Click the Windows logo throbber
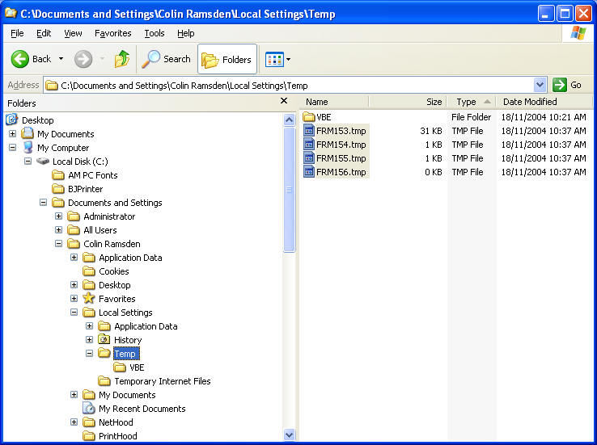This screenshot has height=445, width=597. click(x=578, y=33)
